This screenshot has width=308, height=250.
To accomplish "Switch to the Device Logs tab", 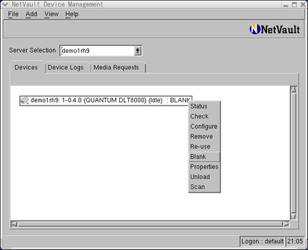I will click(66, 68).
